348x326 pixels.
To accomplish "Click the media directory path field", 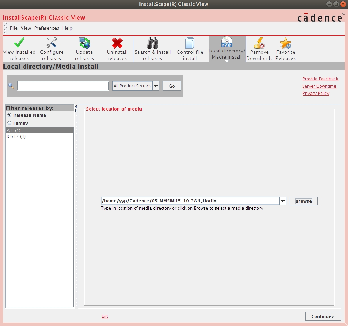I will pyautogui.click(x=190, y=201).
